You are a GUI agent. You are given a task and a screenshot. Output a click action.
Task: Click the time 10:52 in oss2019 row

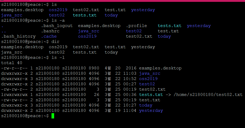tap(130, 79)
